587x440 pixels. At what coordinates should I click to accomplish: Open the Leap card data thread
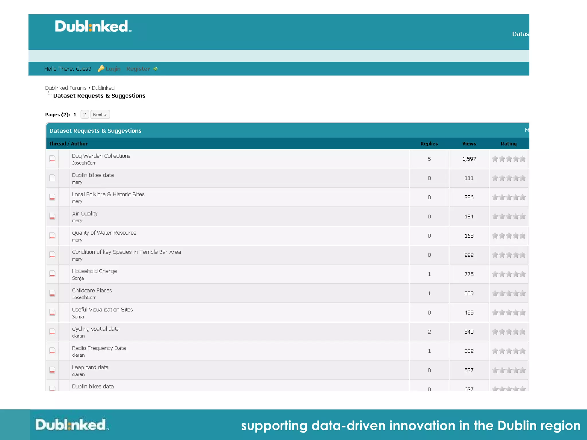(90, 367)
